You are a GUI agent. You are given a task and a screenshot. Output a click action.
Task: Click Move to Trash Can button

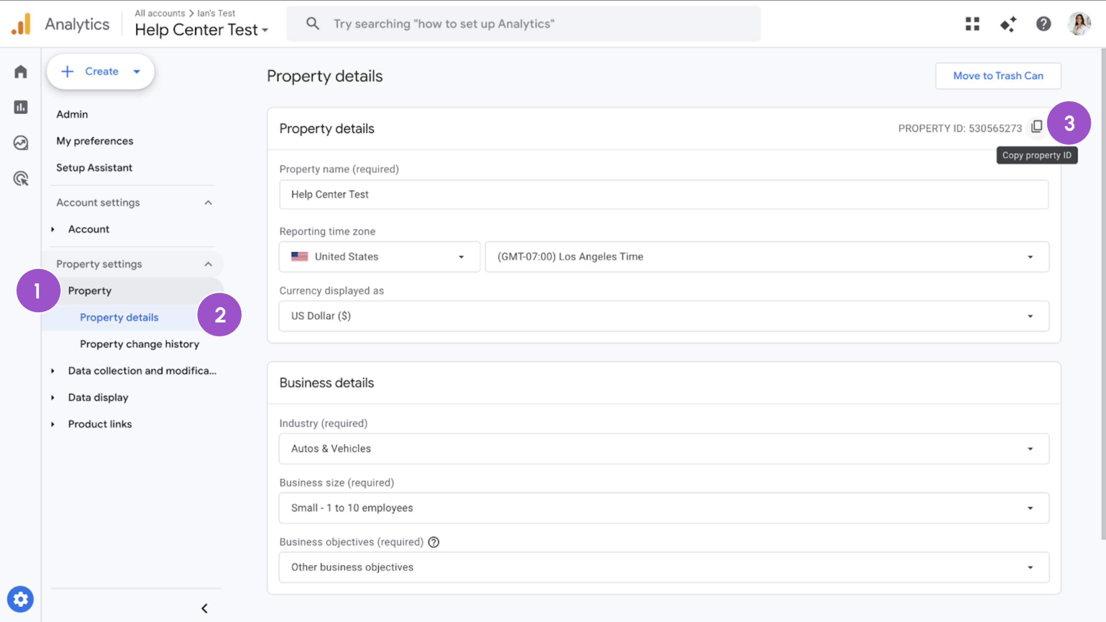[998, 76]
